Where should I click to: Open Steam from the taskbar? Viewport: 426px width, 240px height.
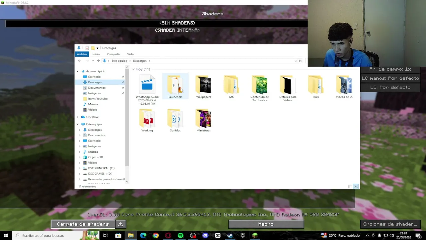point(230,235)
